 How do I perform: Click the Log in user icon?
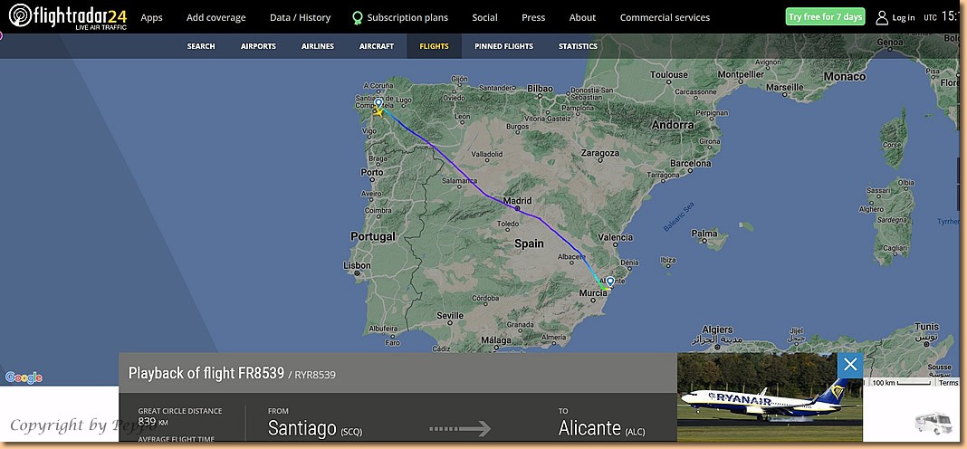click(882, 17)
